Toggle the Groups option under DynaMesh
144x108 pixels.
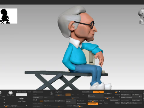click(118, 94)
